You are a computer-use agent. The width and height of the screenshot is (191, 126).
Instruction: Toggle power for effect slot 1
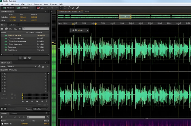tap(5, 74)
